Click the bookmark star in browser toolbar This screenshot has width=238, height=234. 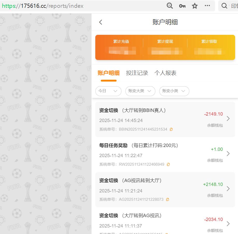[194, 5]
